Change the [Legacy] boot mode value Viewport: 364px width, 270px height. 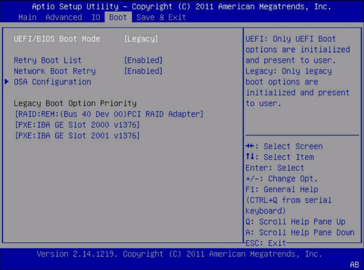pyautogui.click(x=141, y=39)
